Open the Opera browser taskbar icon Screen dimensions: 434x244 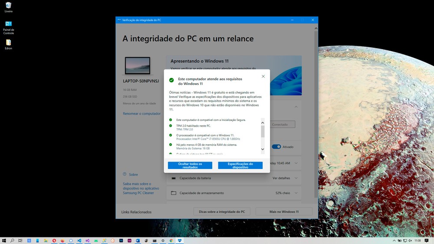(x=54, y=241)
